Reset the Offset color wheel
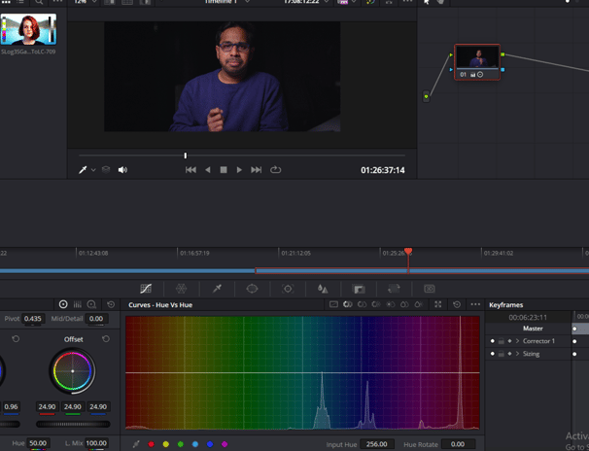589x451 pixels. pos(106,338)
